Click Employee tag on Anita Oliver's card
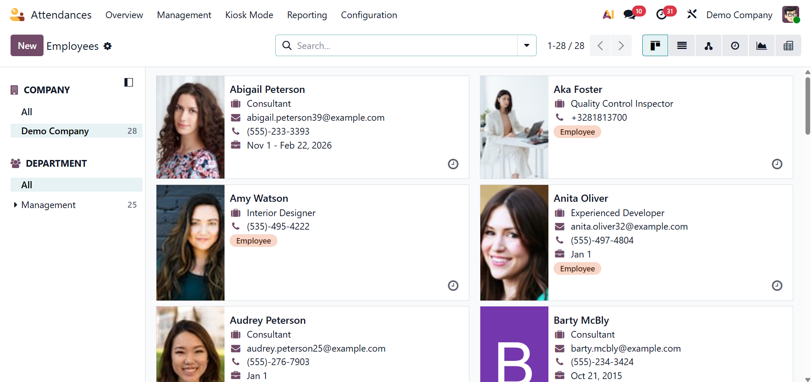 click(x=577, y=268)
